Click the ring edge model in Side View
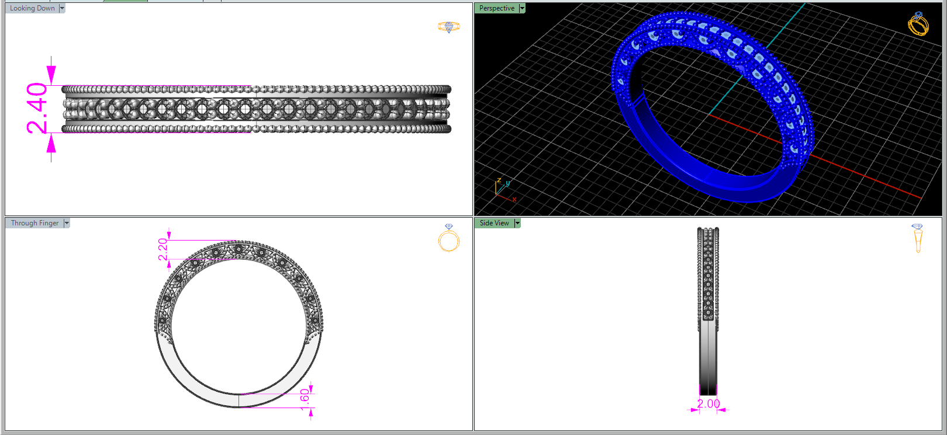 tap(708, 311)
